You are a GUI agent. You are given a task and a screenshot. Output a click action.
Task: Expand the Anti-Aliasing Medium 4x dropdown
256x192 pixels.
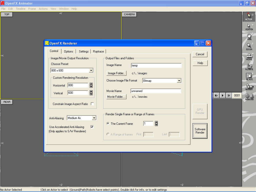tap(94, 118)
